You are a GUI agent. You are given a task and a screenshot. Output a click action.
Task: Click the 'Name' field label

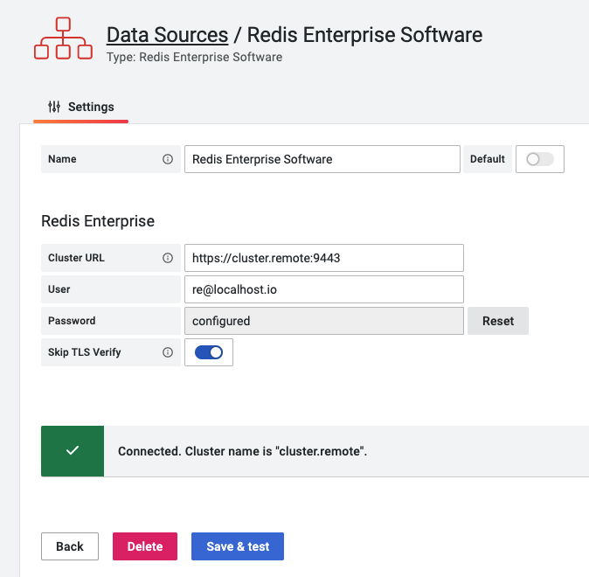(x=62, y=159)
